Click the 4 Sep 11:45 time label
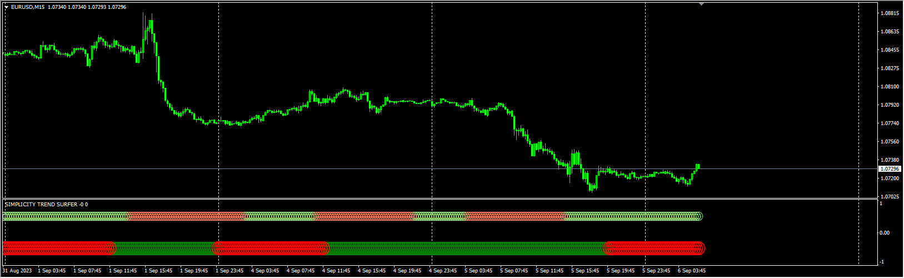Image resolution: width=904 pixels, height=278 pixels. 336,271
